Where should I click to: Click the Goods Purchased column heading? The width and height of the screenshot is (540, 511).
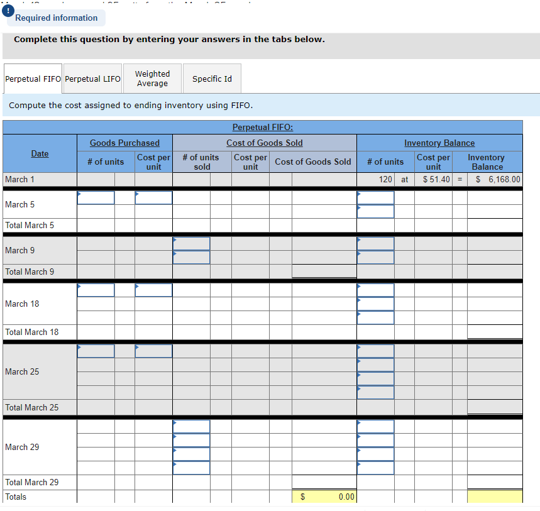(x=124, y=143)
